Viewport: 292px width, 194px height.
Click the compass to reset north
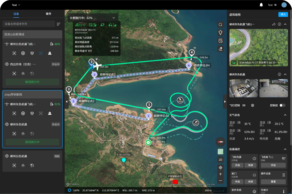click(220, 142)
